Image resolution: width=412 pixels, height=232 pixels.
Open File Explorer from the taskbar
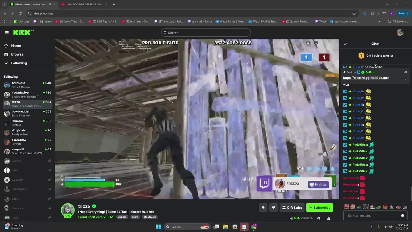click(225, 227)
